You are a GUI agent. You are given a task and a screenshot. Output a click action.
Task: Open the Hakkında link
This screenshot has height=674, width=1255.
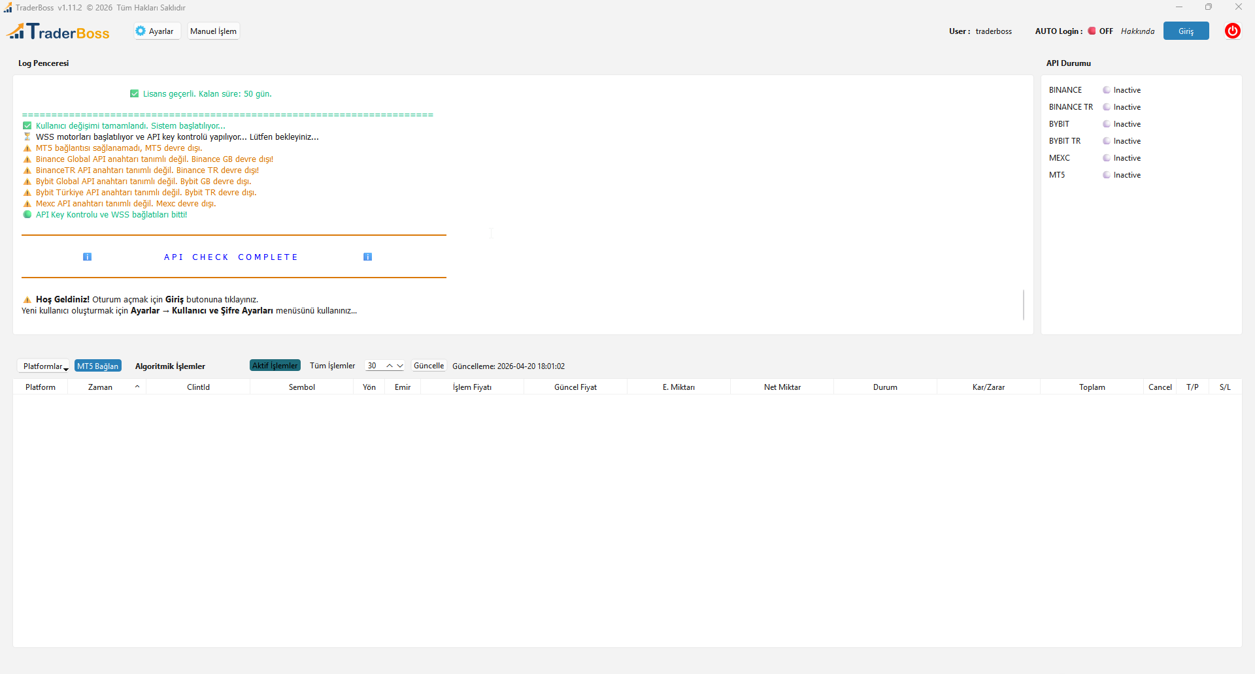pos(1137,31)
